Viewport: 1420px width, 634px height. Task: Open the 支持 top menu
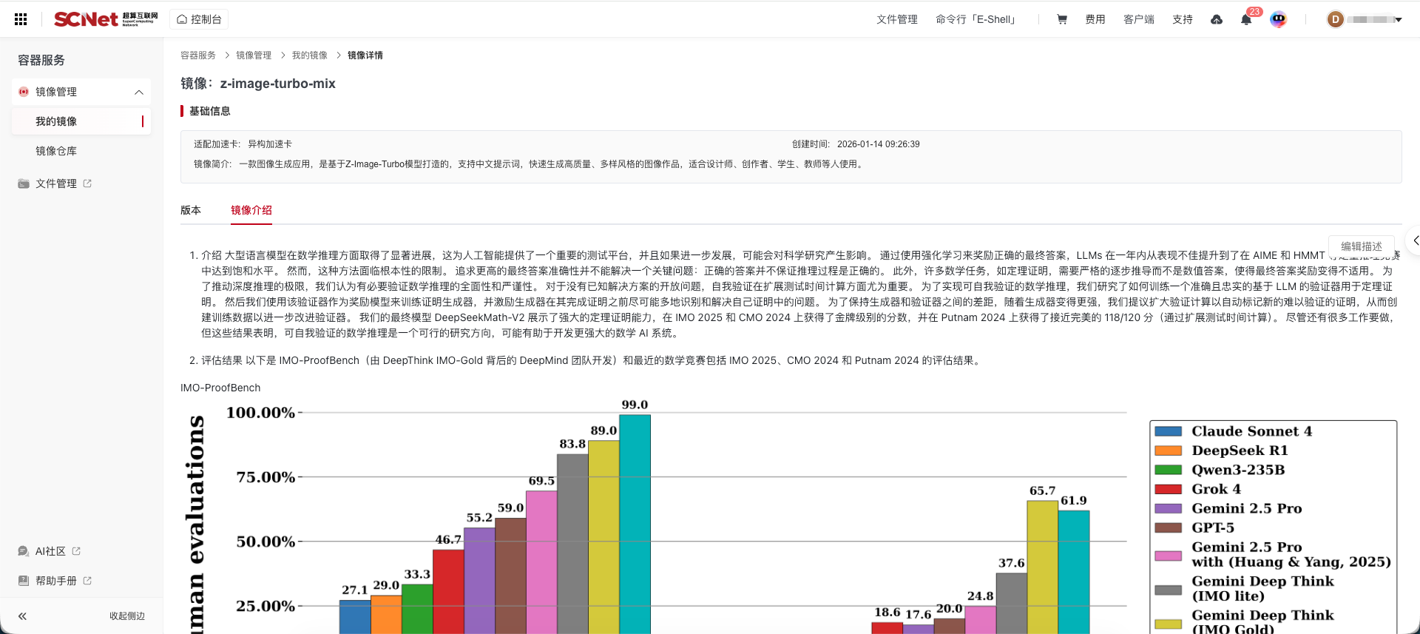pyautogui.click(x=1183, y=19)
